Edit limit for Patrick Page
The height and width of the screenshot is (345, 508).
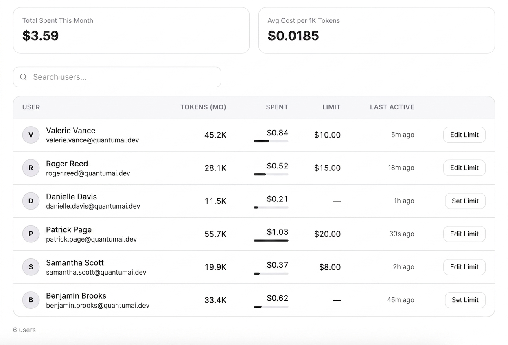coord(464,234)
